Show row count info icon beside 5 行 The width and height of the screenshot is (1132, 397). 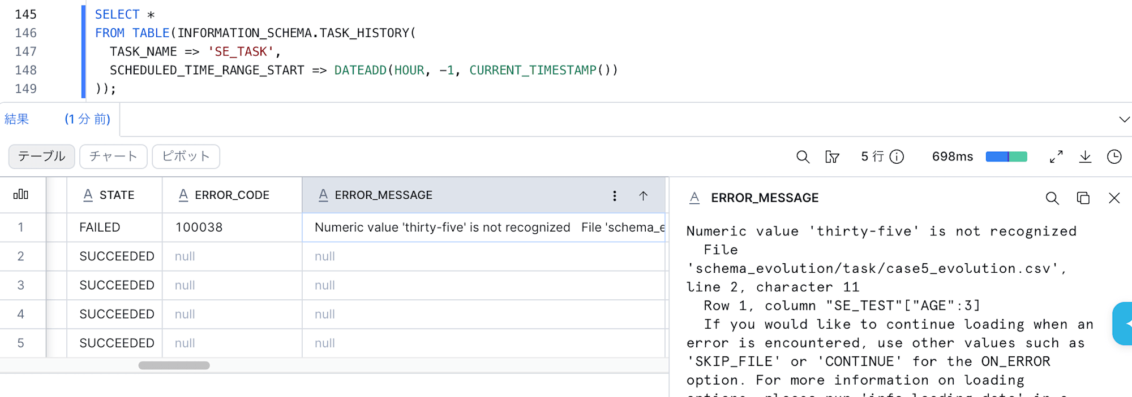click(897, 156)
